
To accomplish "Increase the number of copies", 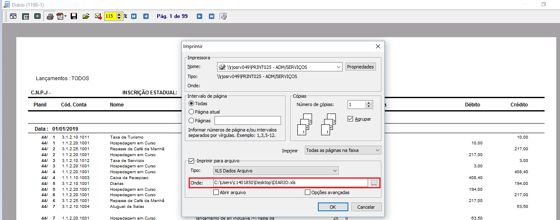I will coord(368,103).
